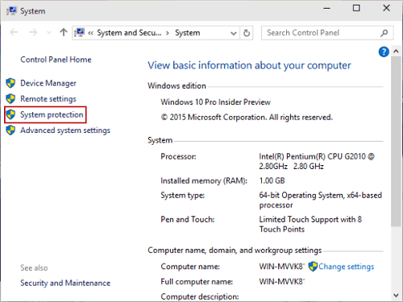Click 'System' breadcrumb in address bar
Screen dimensions: 403x302
[x=188, y=33]
